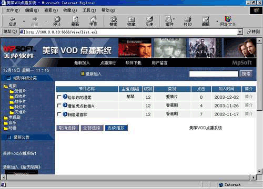Tick the checkbox in the third program row
Viewport: 263px width, 189px height.
pyautogui.click(x=59, y=114)
